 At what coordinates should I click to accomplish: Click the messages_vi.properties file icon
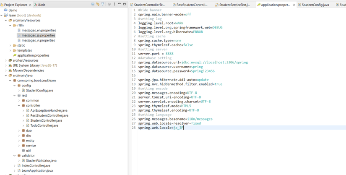[19, 40]
